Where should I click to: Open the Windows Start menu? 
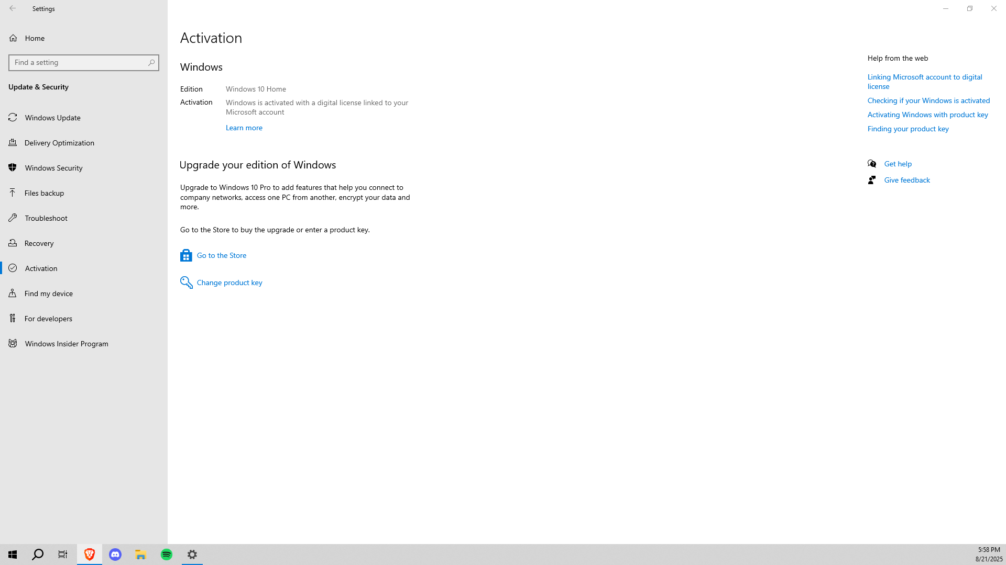(13, 555)
